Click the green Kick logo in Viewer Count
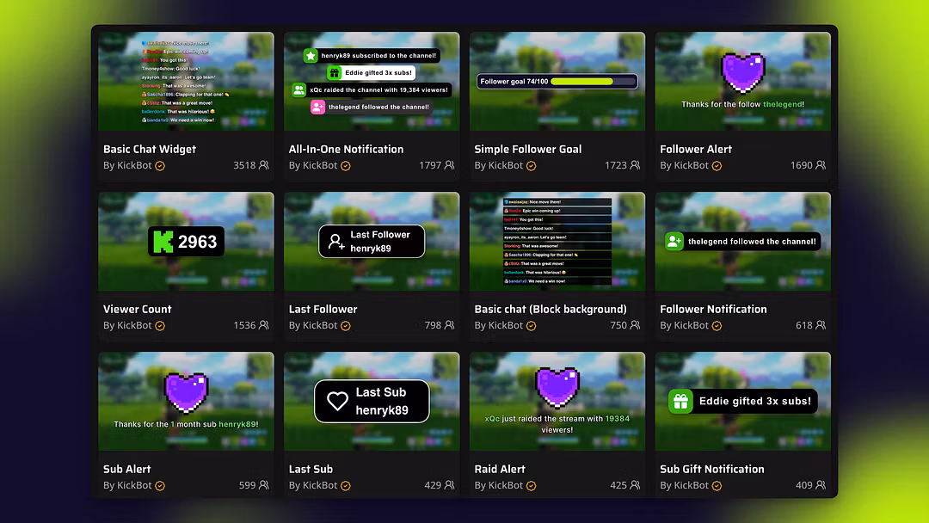 [x=163, y=242]
